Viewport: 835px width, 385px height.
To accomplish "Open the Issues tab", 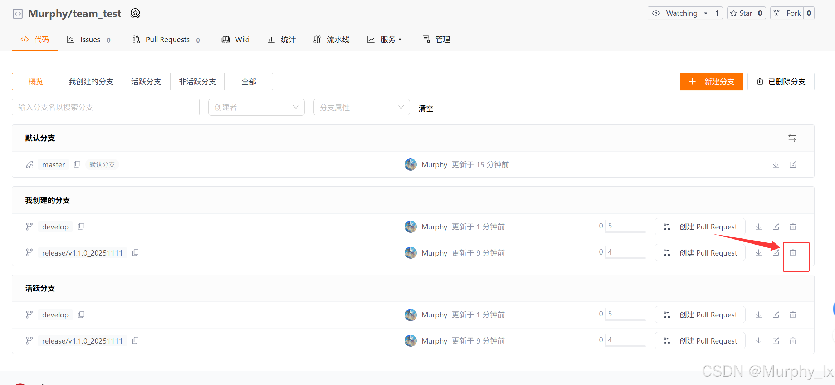I will pos(89,39).
